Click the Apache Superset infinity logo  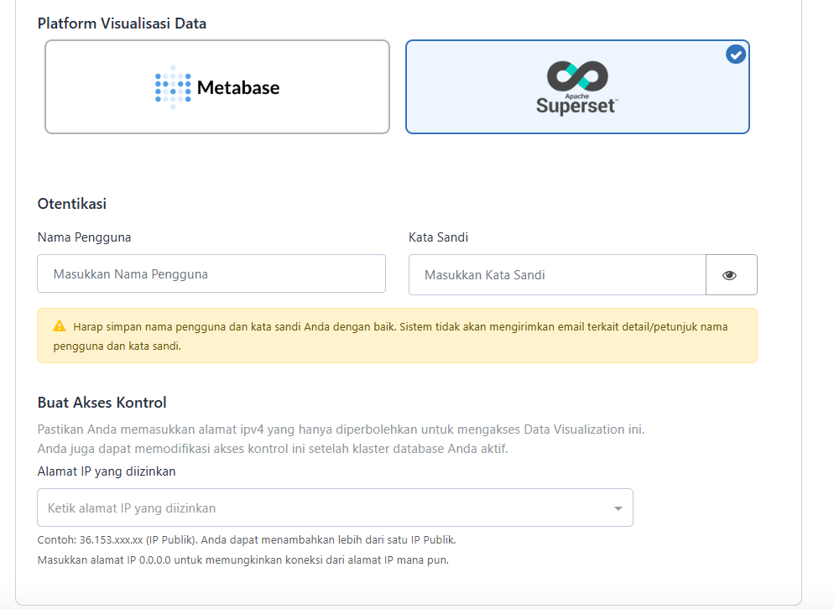[x=577, y=76]
